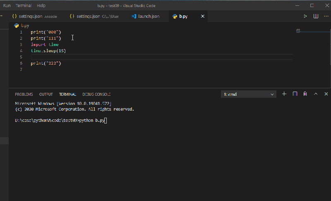331x201 pixels.
Task: Minimize the VS Code window
Action: (297, 5)
